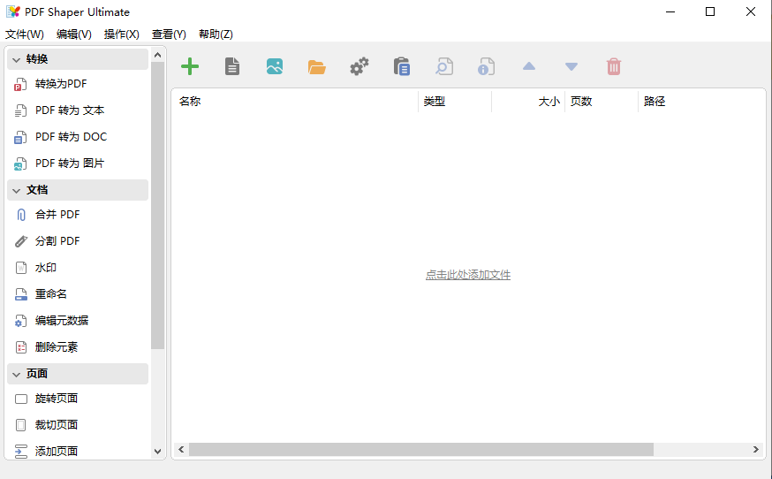Click the 编辑元数据 gear document icon
This screenshot has width=772, height=479.
[x=20, y=321]
